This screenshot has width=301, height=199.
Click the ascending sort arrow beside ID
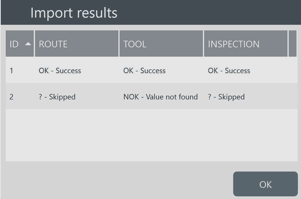click(x=29, y=44)
